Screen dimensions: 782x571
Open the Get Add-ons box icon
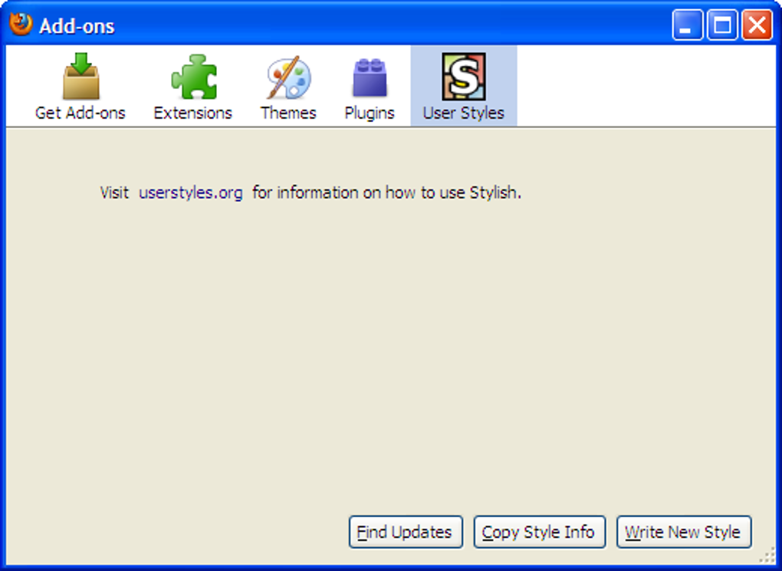80,77
